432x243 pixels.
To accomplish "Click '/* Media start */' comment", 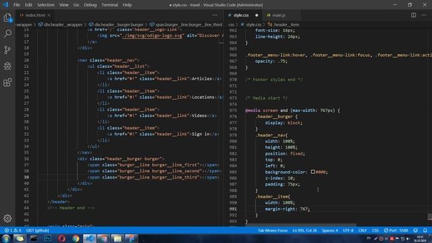I will click(x=266, y=98).
